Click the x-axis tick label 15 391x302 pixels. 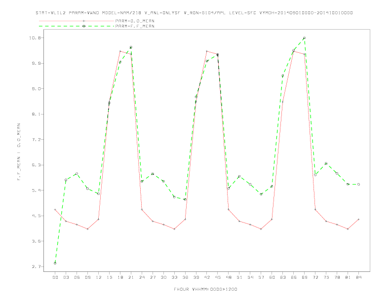coord(109,277)
